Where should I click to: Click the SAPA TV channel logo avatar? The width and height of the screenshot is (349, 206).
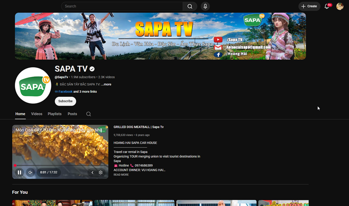tap(33, 85)
